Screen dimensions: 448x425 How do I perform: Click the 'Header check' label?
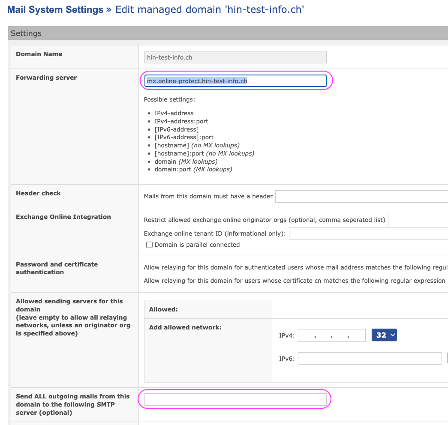(38, 193)
